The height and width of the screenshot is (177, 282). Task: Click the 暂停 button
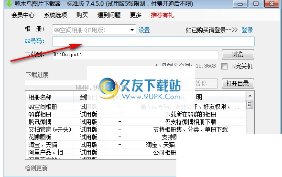pos(201,83)
